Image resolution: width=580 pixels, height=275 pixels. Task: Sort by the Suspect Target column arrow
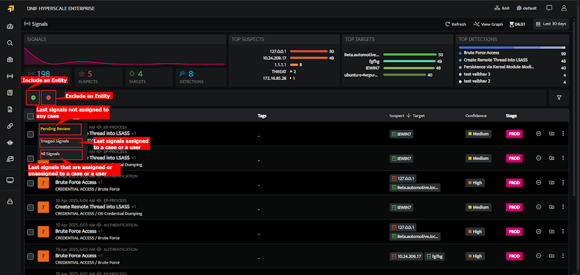click(409, 116)
